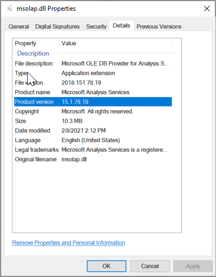Screen dimensions: 216x277
Task: Select the Type property label
Action: (x=21, y=73)
